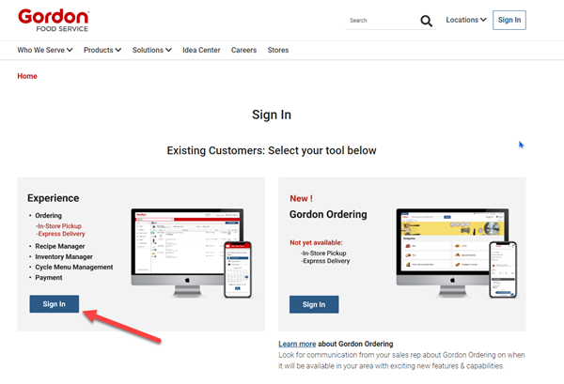The image size is (564, 384).
Task: Open the Locations dropdown
Action: point(466,20)
